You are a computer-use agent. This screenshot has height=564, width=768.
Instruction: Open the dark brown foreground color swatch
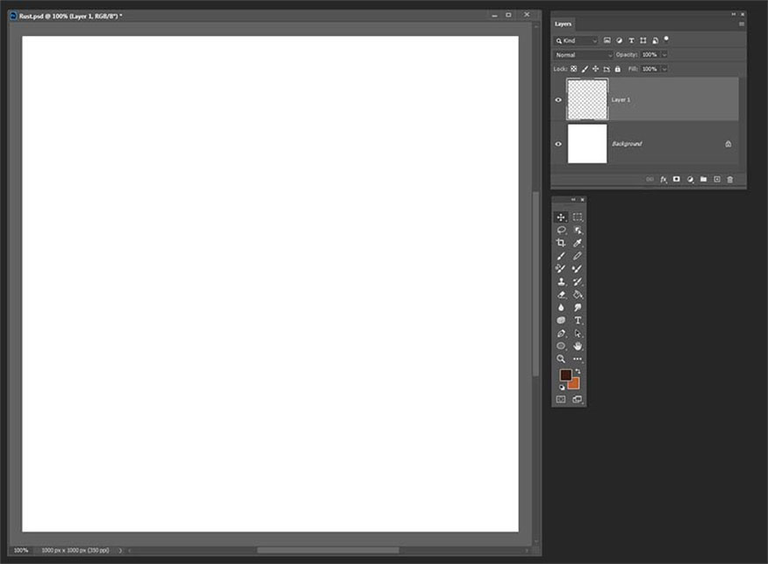coord(564,374)
